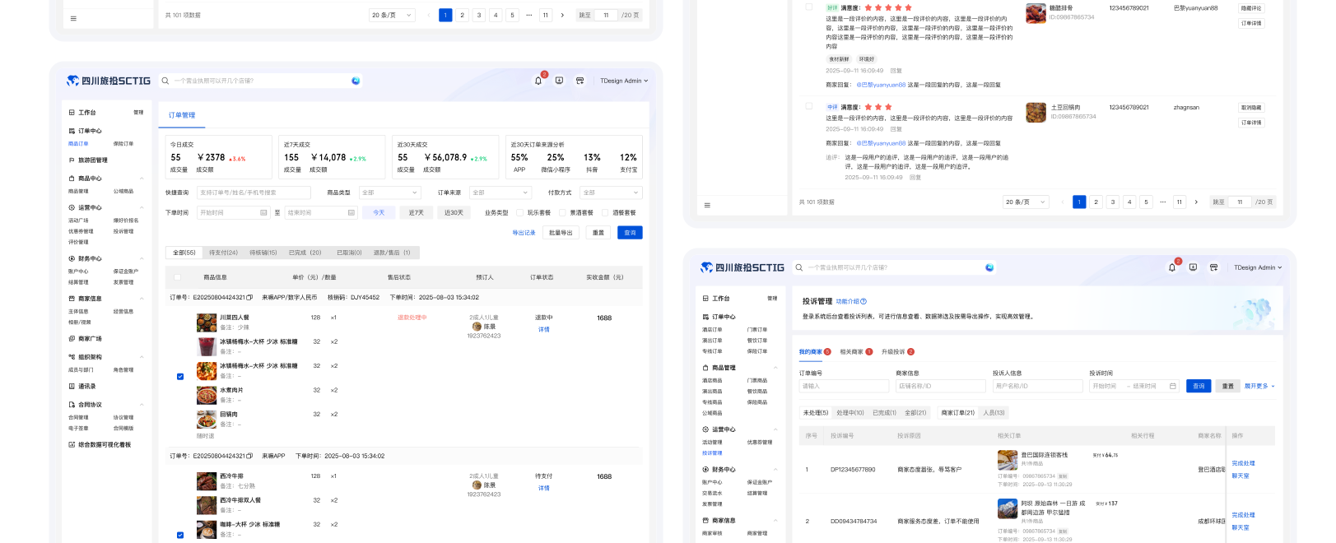Image resolution: width=1336 pixels, height=543 pixels.
Task: Tick the 酒餐套餐 business type checkbox
Action: [605, 213]
